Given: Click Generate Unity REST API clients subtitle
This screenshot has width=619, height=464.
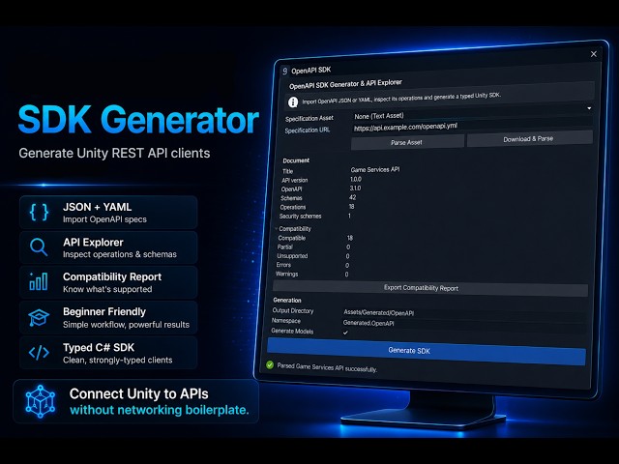Looking at the screenshot, I should tap(114, 153).
